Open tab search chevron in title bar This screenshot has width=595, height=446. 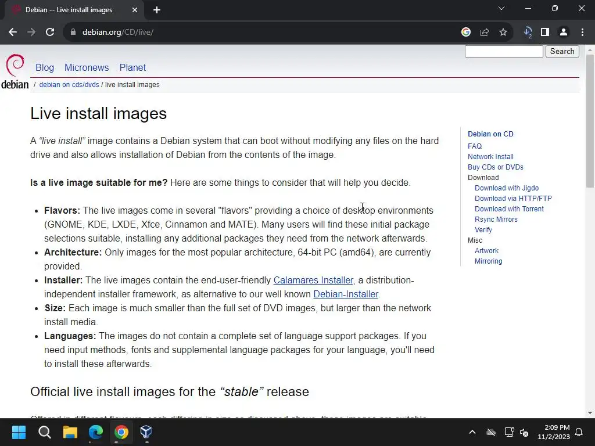coord(501,8)
